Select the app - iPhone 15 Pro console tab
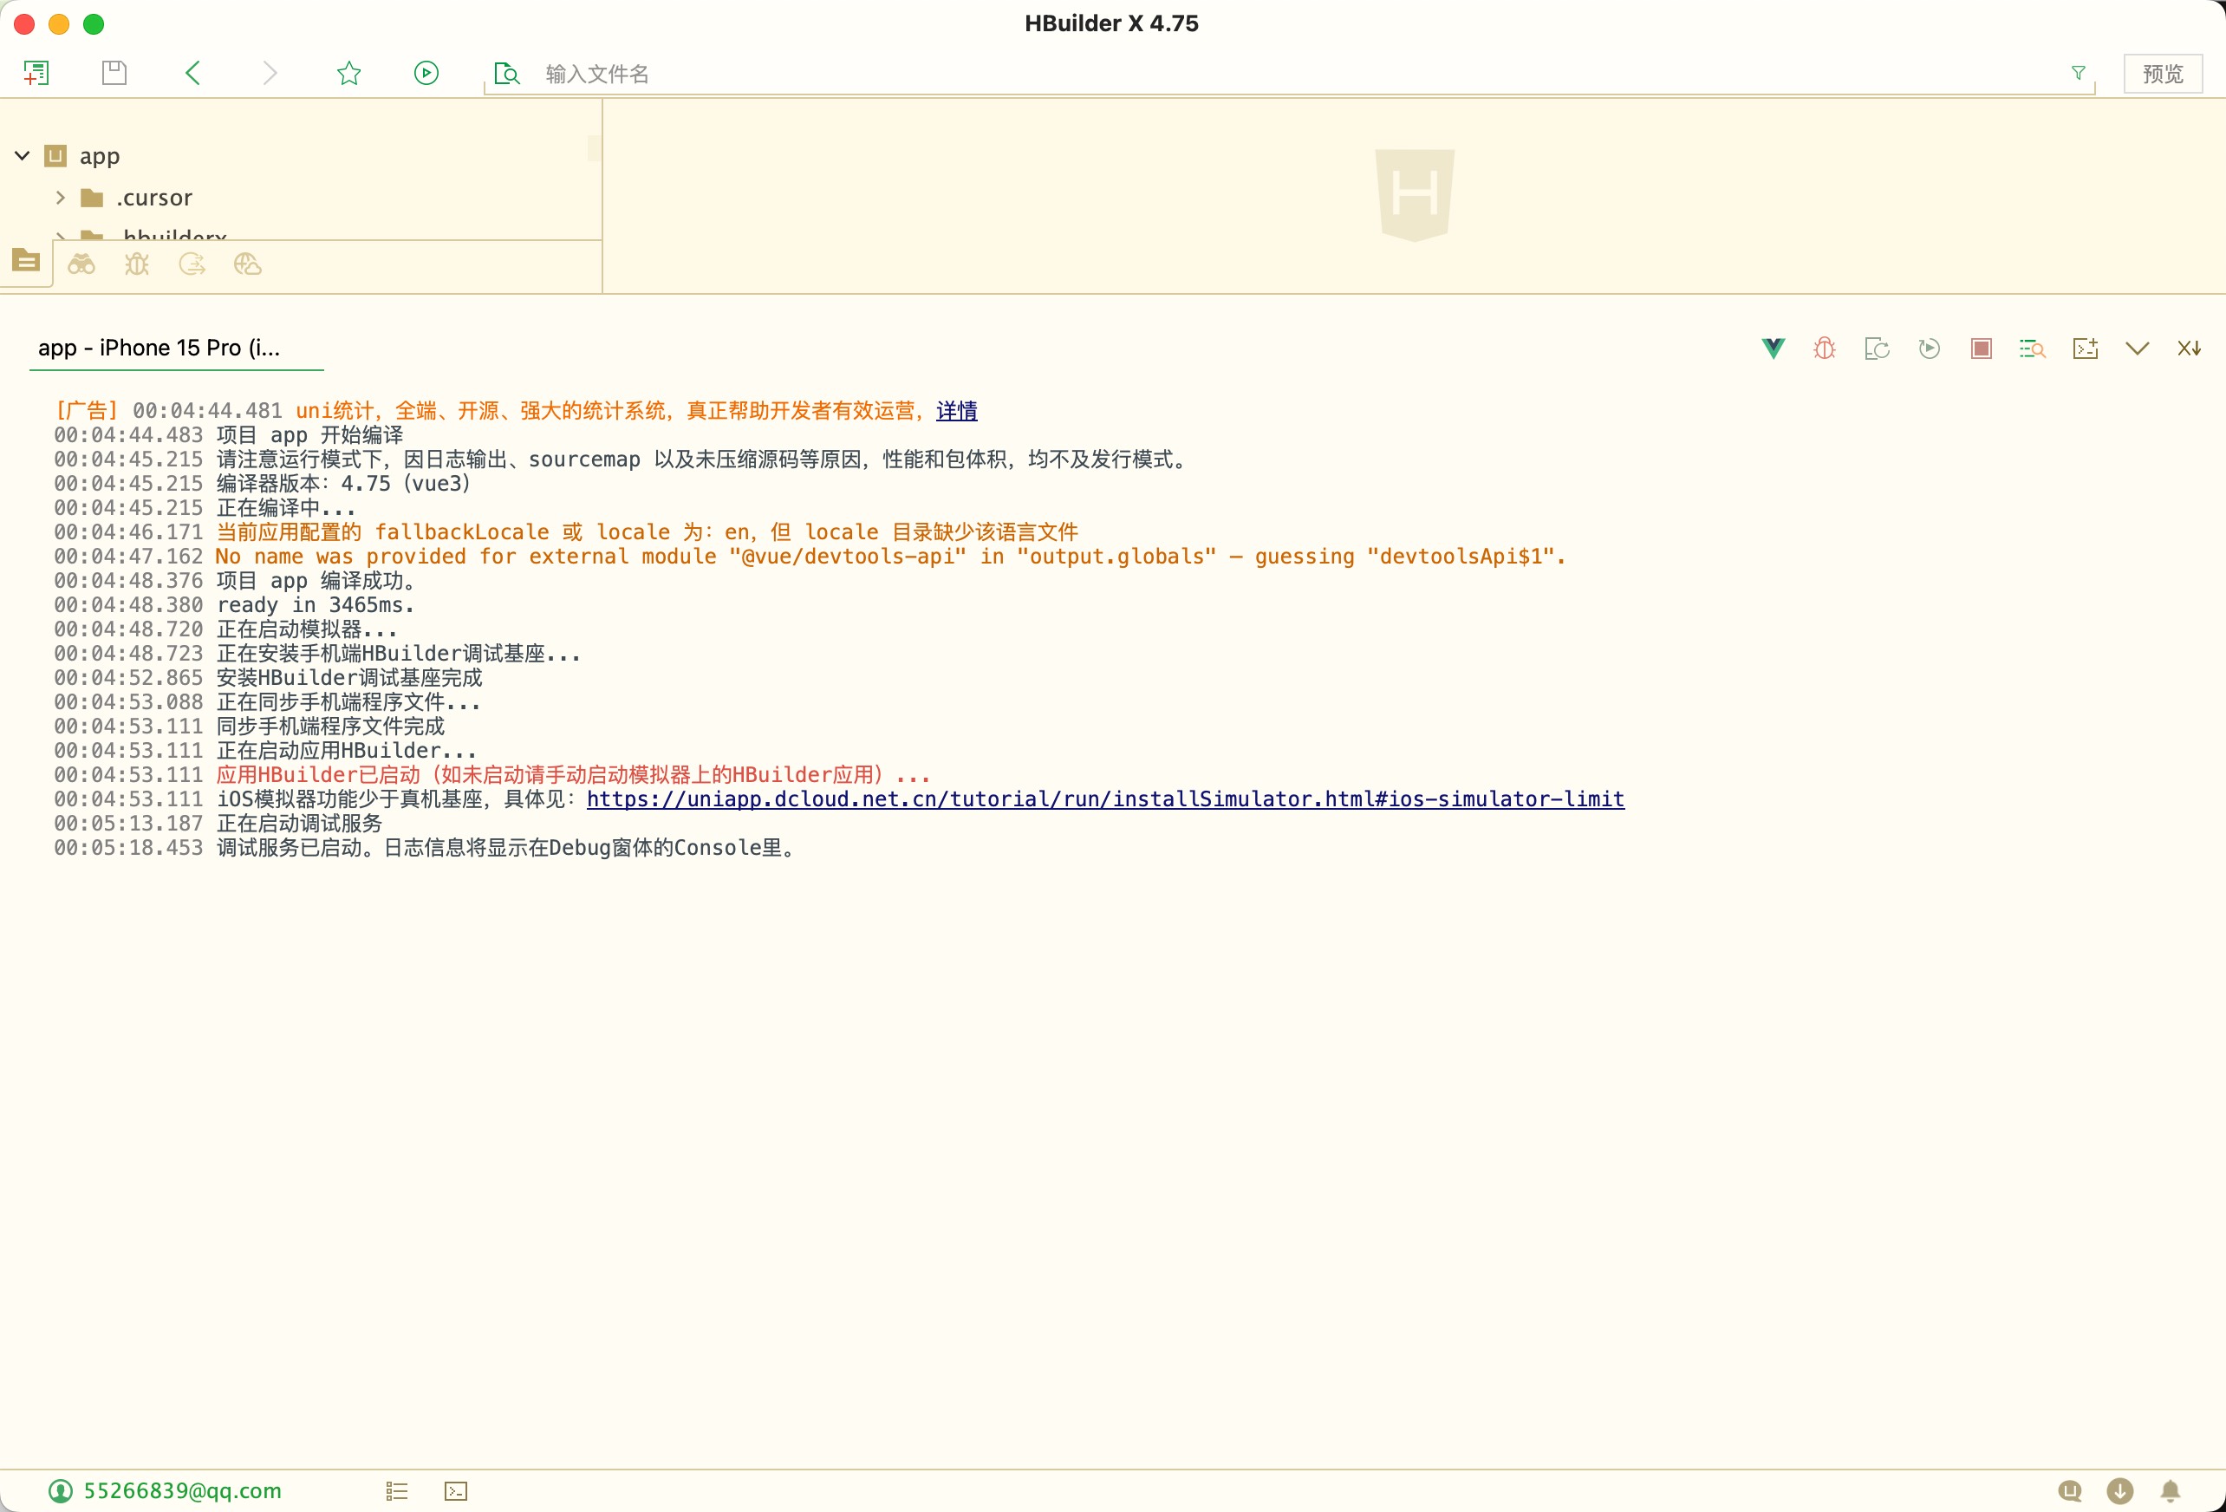Screen dimensions: 2226x1512 coord(176,348)
